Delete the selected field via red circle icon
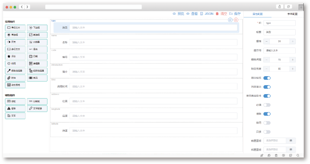Screen dimensions: 310x164 236,20
